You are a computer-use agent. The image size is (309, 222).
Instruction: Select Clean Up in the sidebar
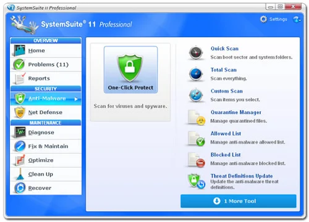click(x=46, y=174)
